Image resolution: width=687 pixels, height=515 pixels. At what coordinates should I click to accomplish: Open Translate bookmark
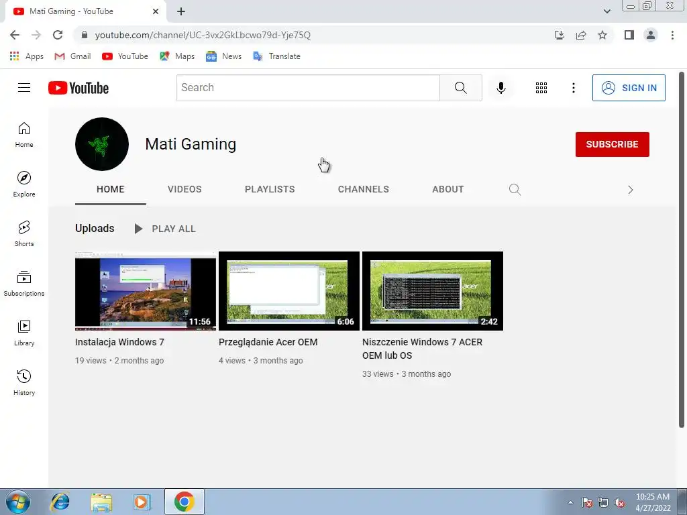276,56
